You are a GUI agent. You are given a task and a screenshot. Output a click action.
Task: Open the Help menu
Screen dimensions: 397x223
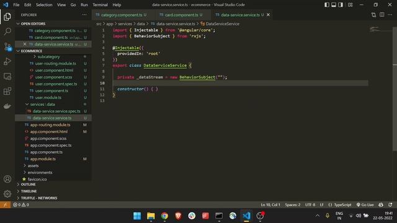(x=117, y=5)
